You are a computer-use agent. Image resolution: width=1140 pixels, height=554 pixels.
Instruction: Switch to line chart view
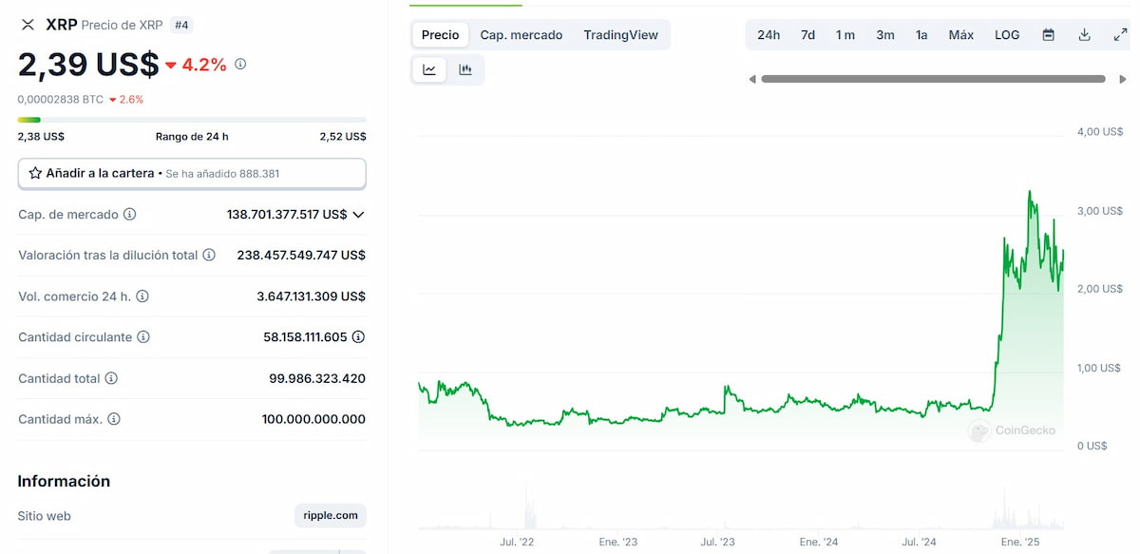coord(429,69)
